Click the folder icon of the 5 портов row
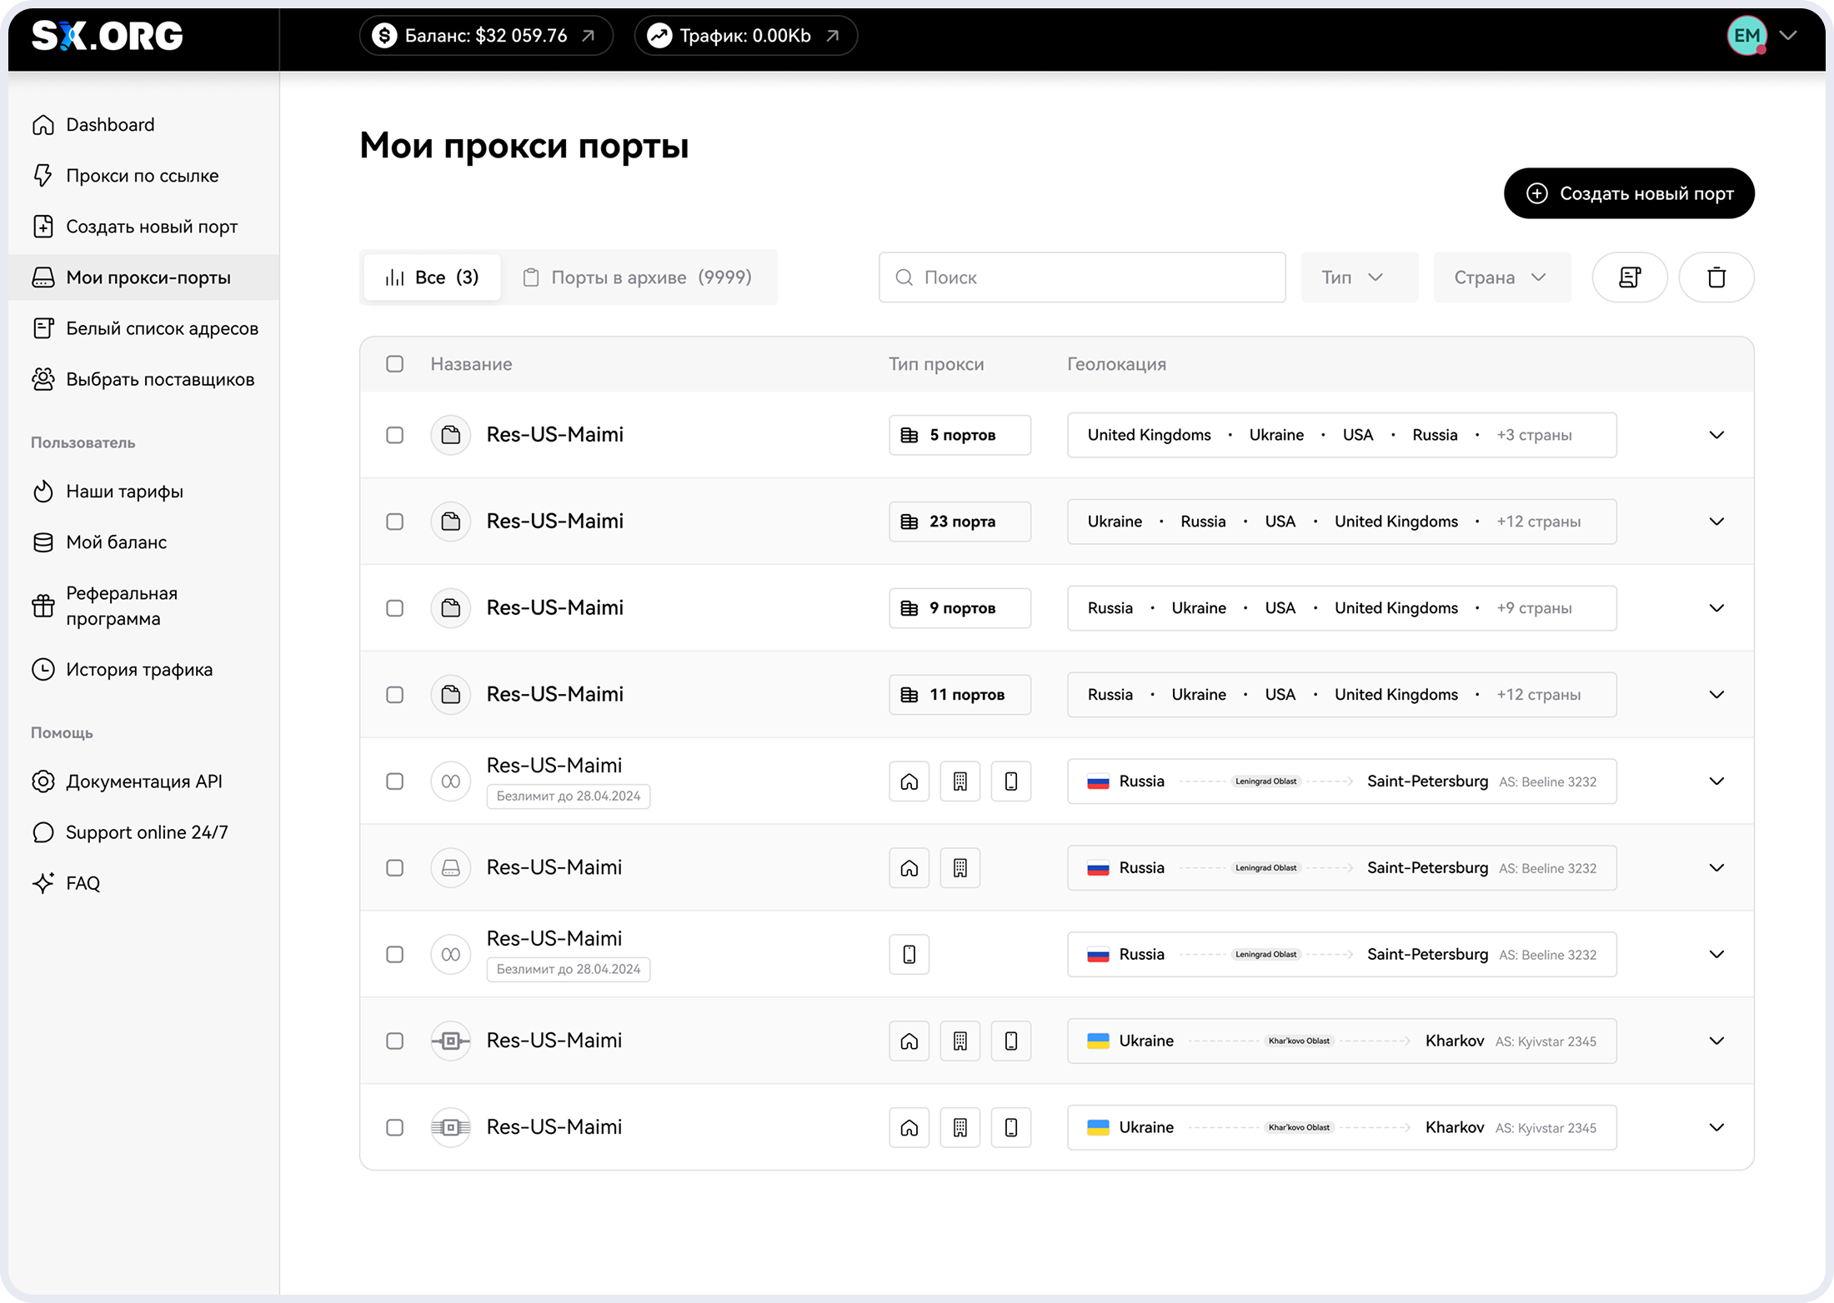This screenshot has width=1834, height=1303. 451,435
